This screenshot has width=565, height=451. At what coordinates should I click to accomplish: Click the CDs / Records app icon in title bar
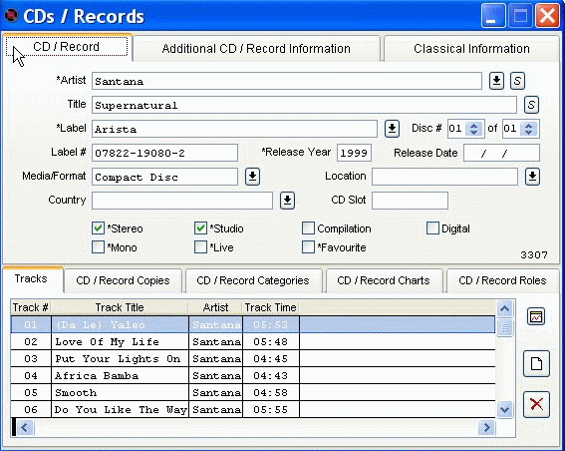click(x=11, y=15)
